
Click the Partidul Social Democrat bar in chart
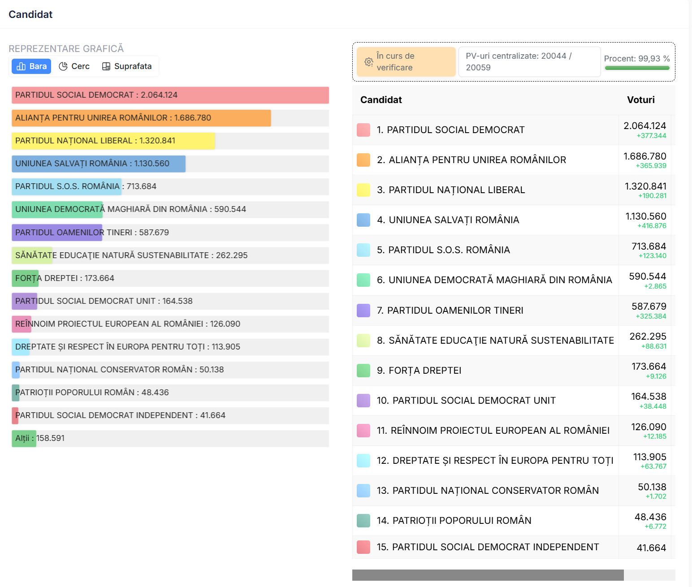170,95
